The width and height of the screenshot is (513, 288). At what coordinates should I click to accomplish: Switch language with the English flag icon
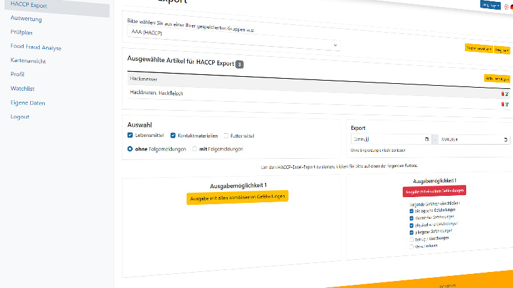(506, 6)
